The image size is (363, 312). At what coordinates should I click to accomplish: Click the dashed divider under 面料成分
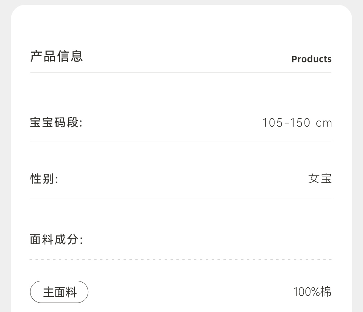point(181,259)
